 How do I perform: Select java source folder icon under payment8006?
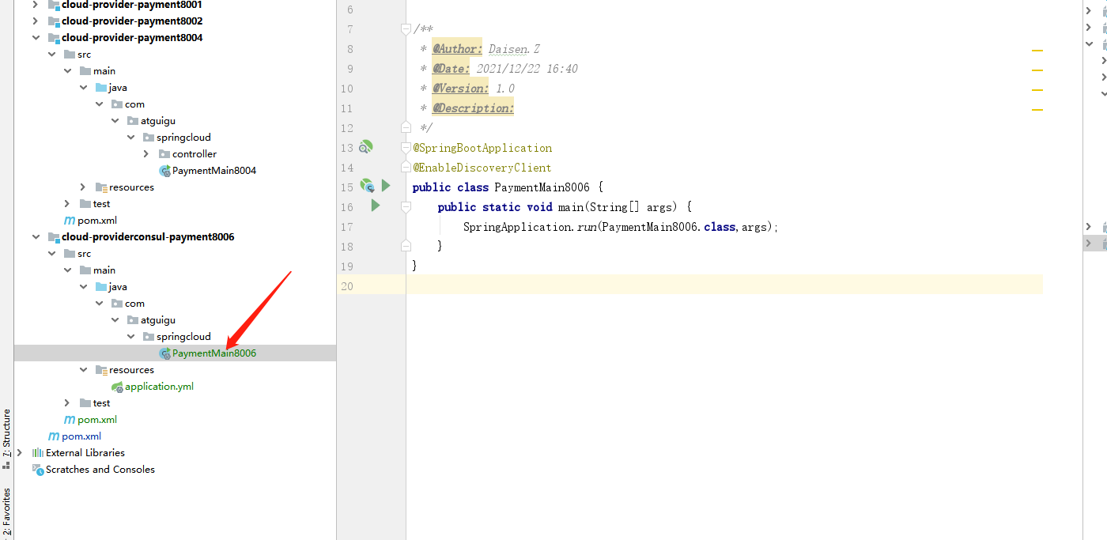pyautogui.click(x=101, y=287)
